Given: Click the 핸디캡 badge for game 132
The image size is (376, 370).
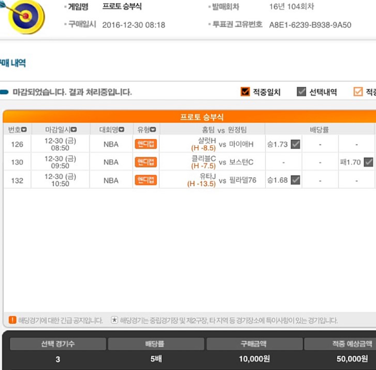Looking at the screenshot, I should point(146,180).
